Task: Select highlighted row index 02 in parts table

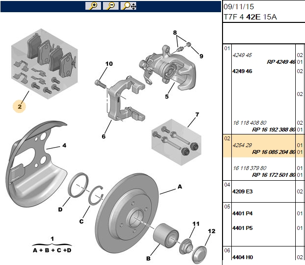Action: coord(227,138)
